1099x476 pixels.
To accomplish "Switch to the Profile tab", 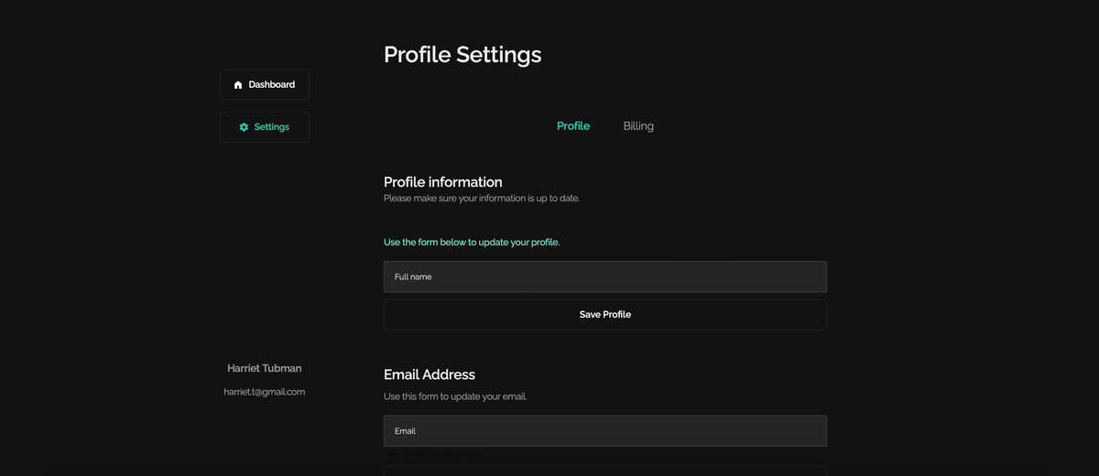I will pos(573,126).
